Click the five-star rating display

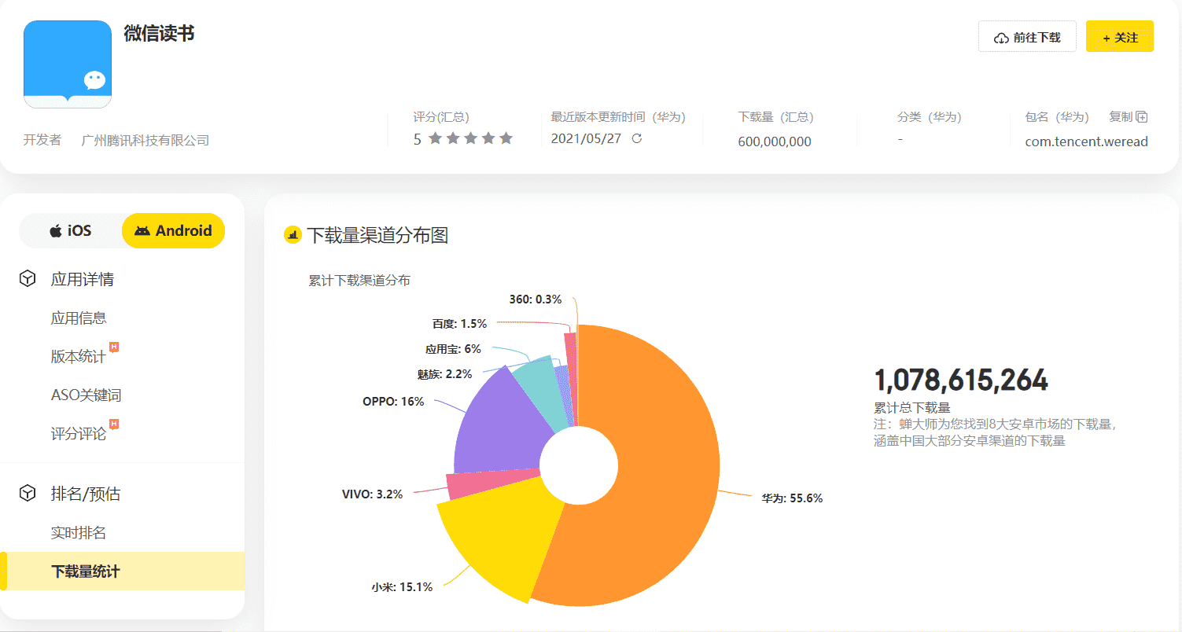click(x=471, y=138)
